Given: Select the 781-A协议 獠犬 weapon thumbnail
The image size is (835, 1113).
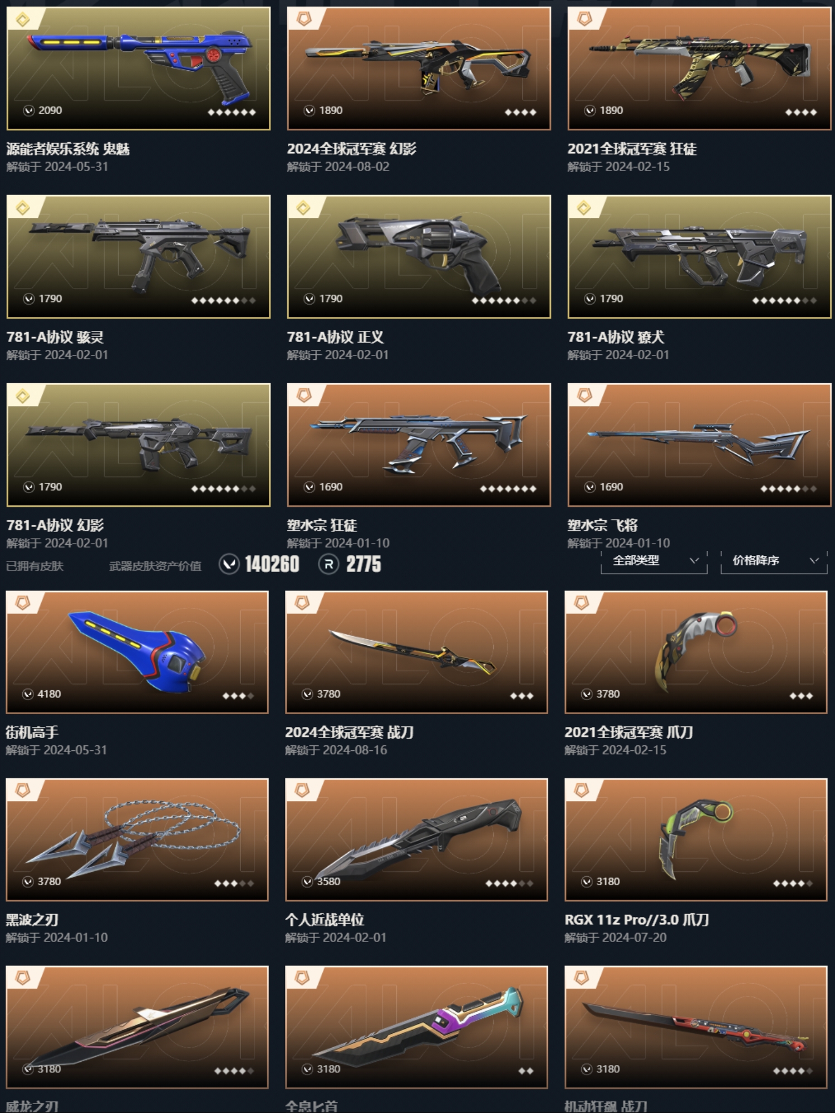Looking at the screenshot, I should coord(699,256).
